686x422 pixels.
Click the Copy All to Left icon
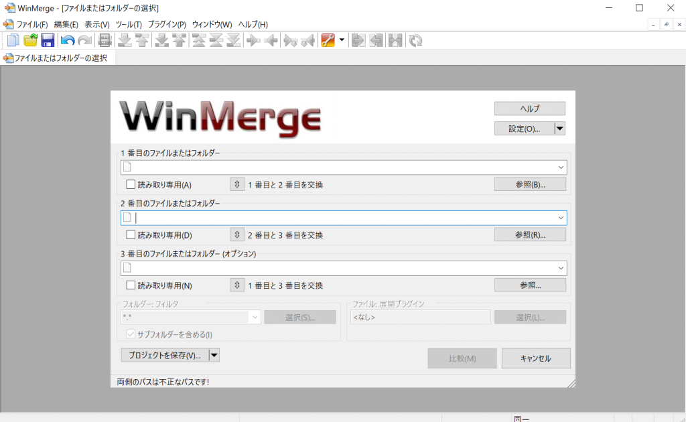tap(376, 41)
